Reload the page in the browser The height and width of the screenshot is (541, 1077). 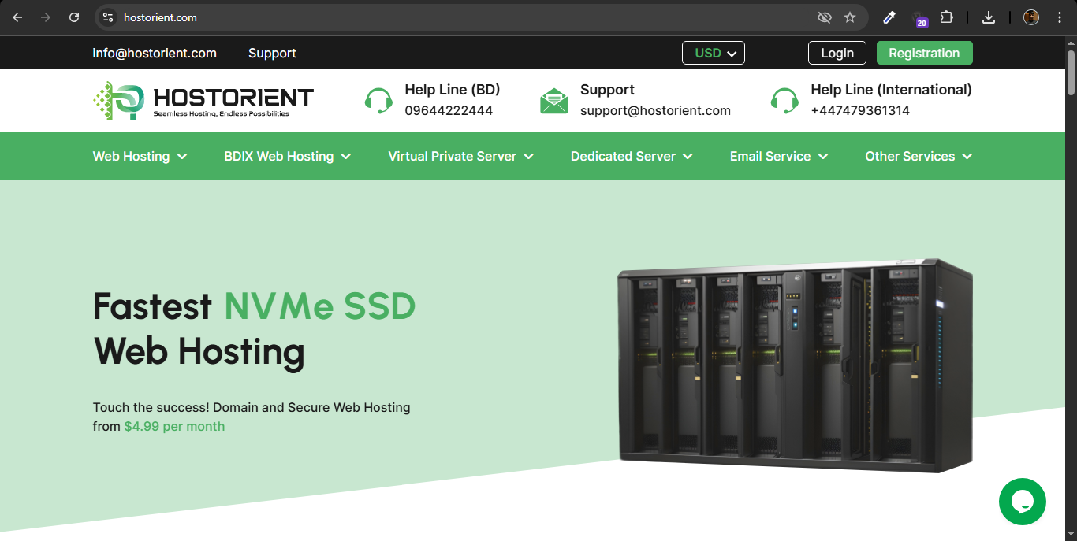(x=74, y=17)
